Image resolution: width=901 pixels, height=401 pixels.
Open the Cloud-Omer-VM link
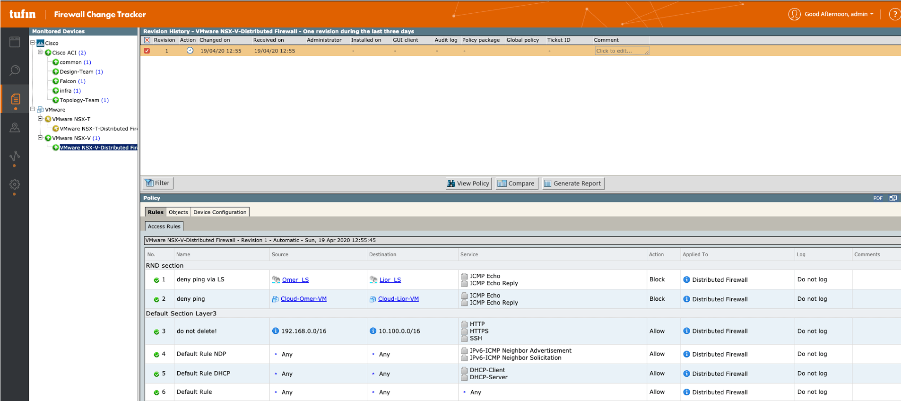point(303,299)
